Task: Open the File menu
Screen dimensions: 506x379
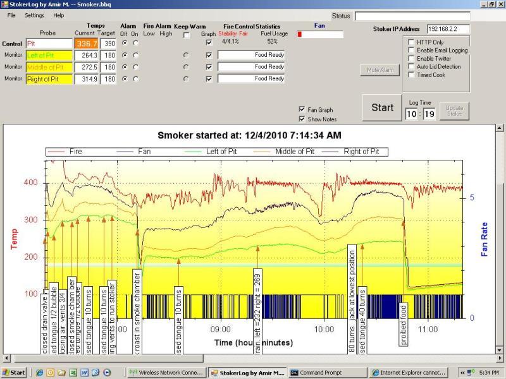Action: (x=11, y=15)
